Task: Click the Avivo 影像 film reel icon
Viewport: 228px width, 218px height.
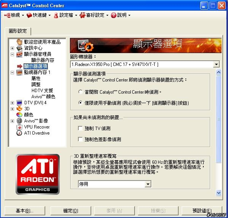Action: click(19, 121)
